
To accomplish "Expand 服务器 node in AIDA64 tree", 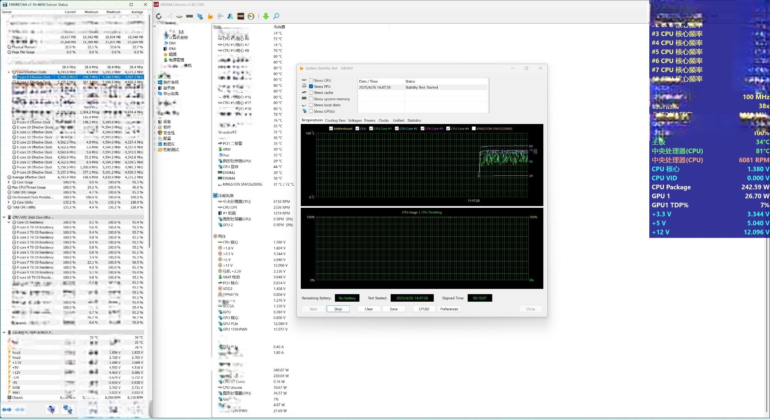I will pos(155,88).
